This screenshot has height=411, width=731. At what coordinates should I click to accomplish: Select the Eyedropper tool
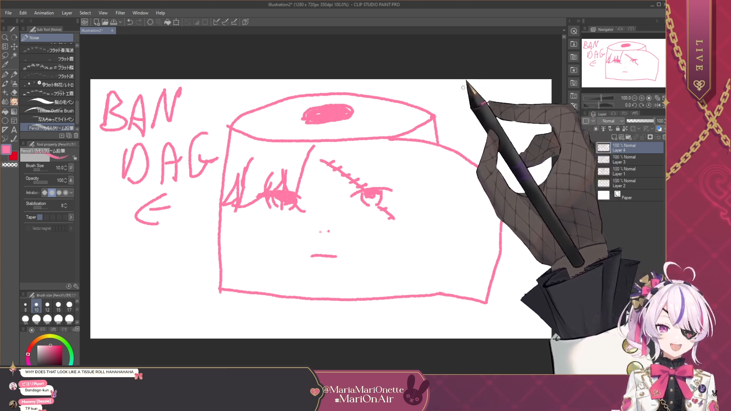pos(5,65)
